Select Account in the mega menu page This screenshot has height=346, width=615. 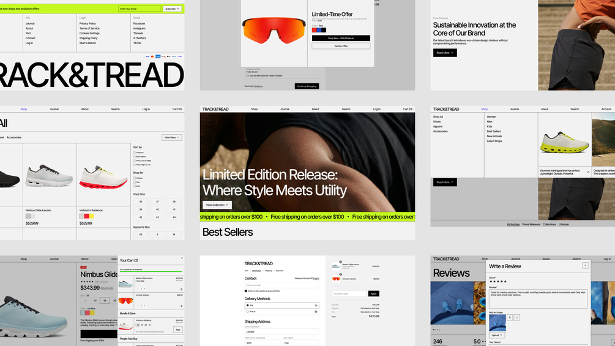[x=606, y=109]
